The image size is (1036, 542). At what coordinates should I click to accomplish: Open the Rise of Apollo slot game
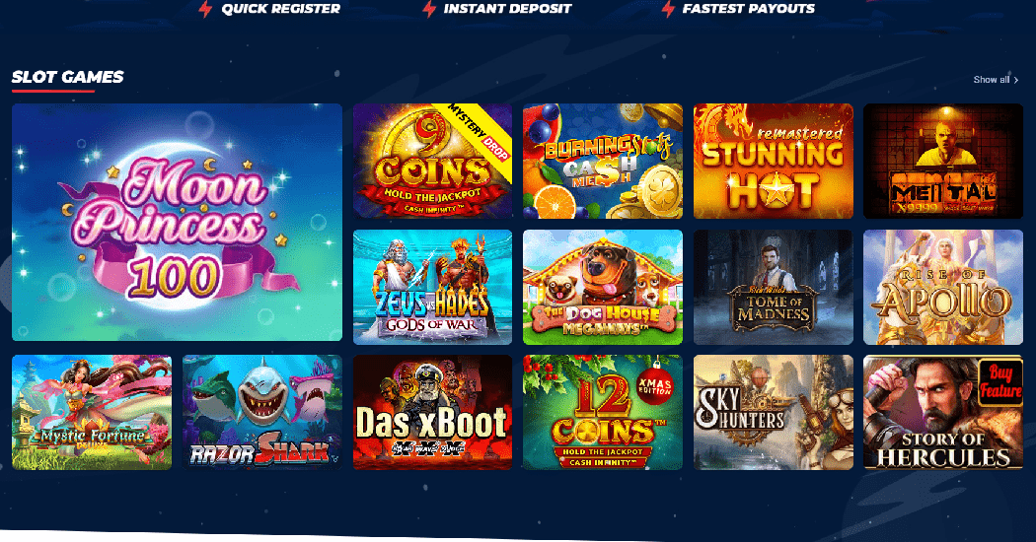[x=943, y=287]
